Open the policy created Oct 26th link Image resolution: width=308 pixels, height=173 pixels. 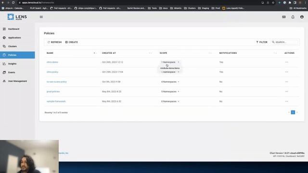point(52,62)
